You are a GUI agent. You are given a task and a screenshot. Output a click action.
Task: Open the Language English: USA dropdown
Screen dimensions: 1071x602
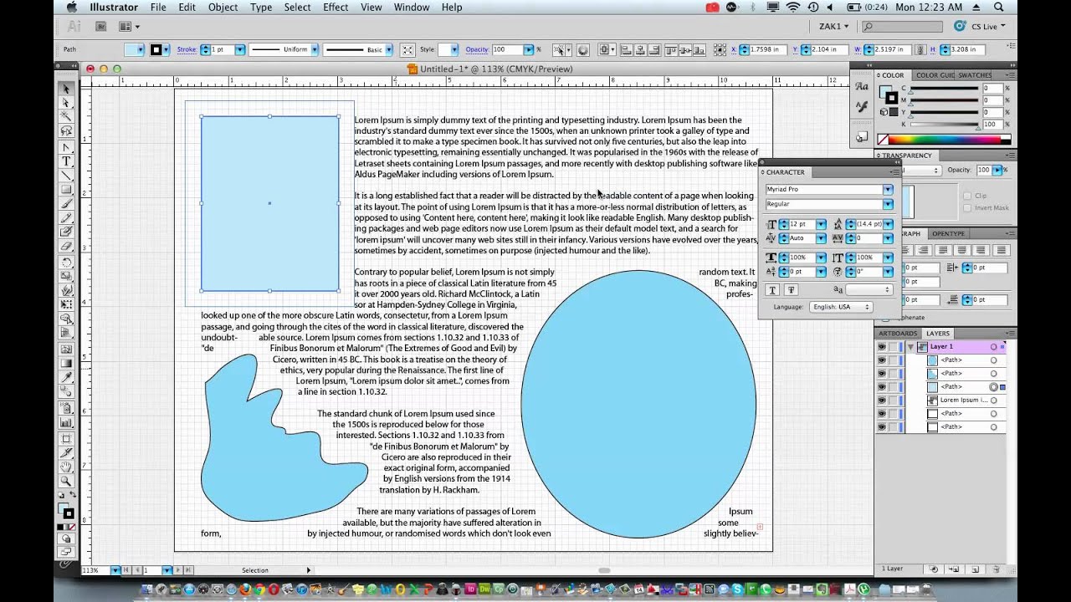[x=841, y=307]
